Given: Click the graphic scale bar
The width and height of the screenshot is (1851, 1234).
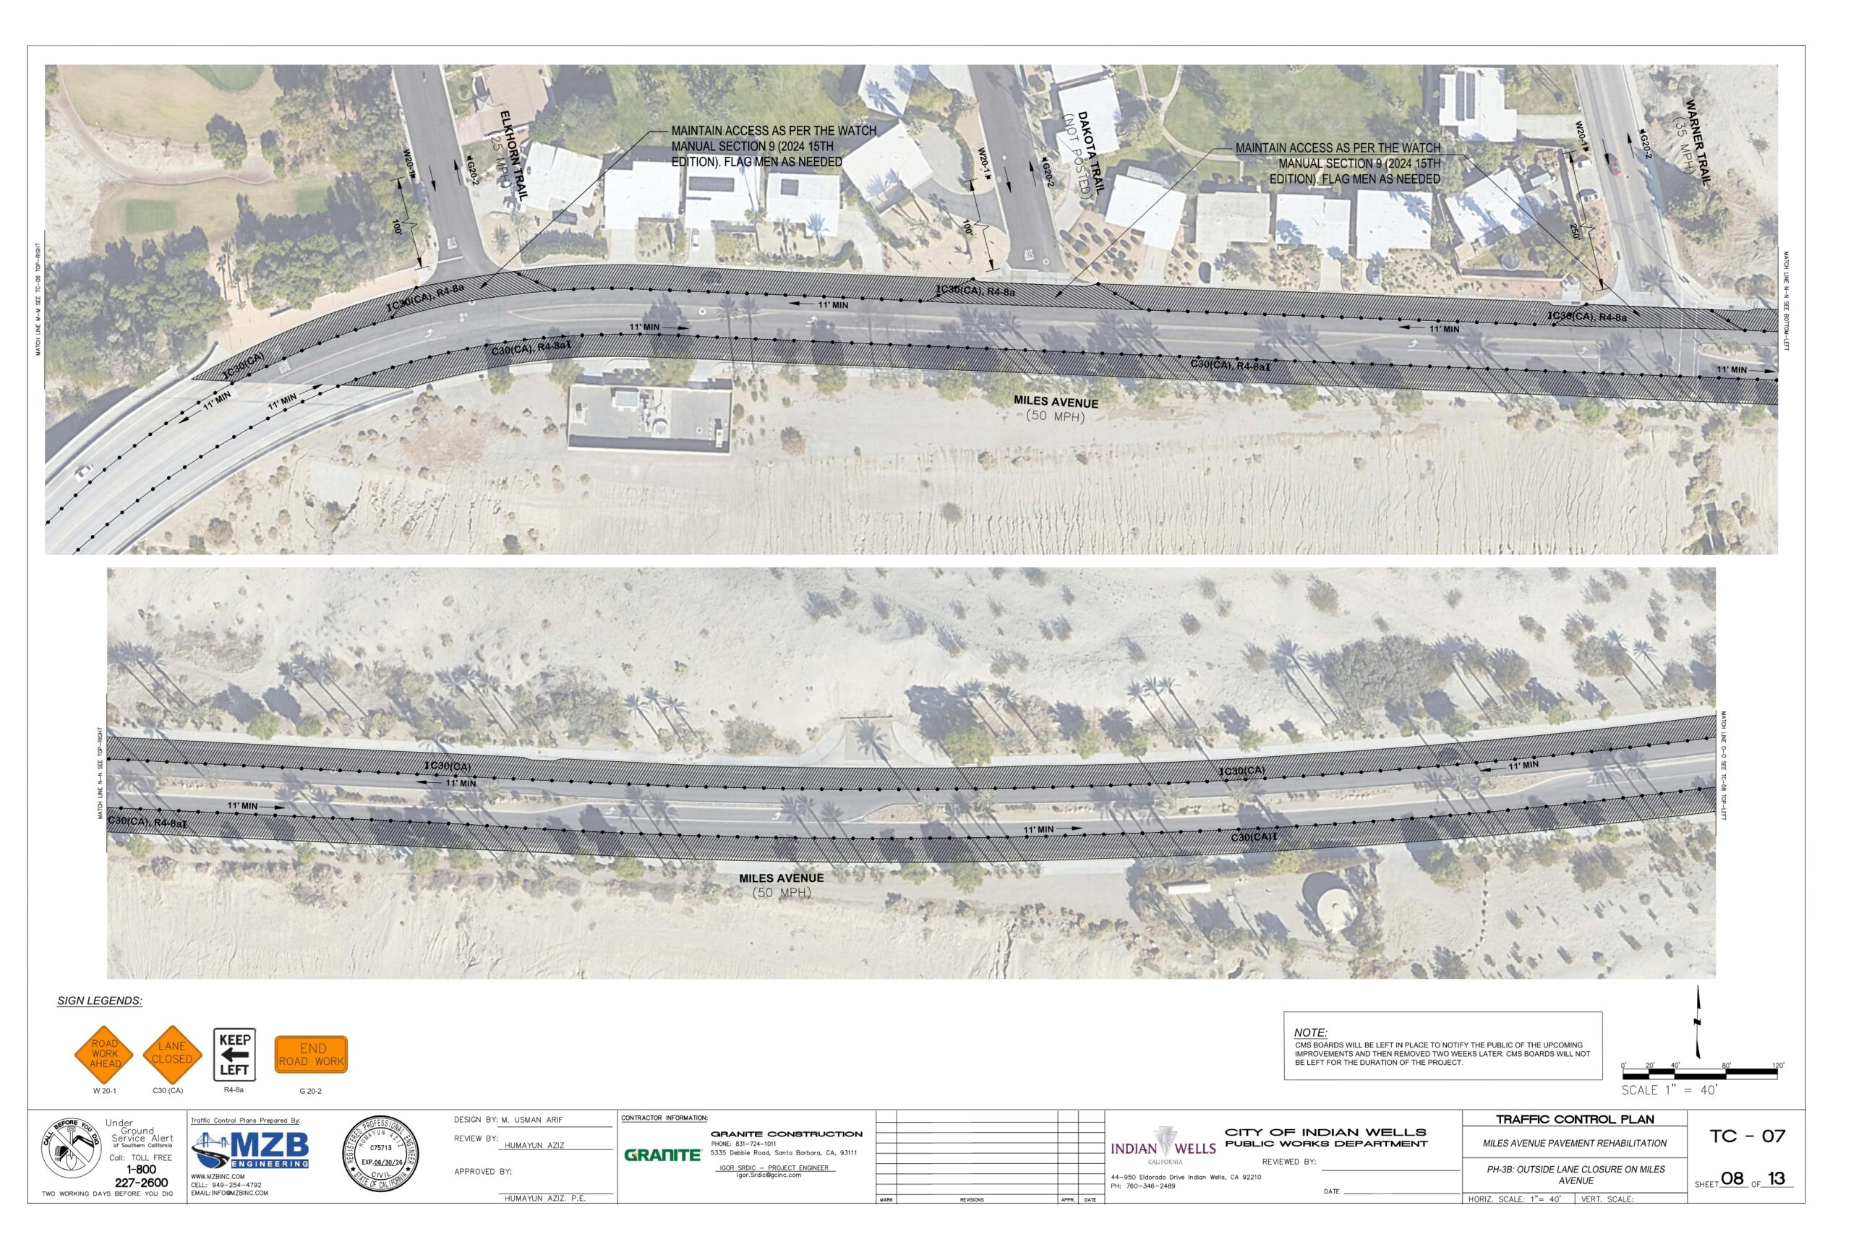Looking at the screenshot, I should click(1700, 1074).
